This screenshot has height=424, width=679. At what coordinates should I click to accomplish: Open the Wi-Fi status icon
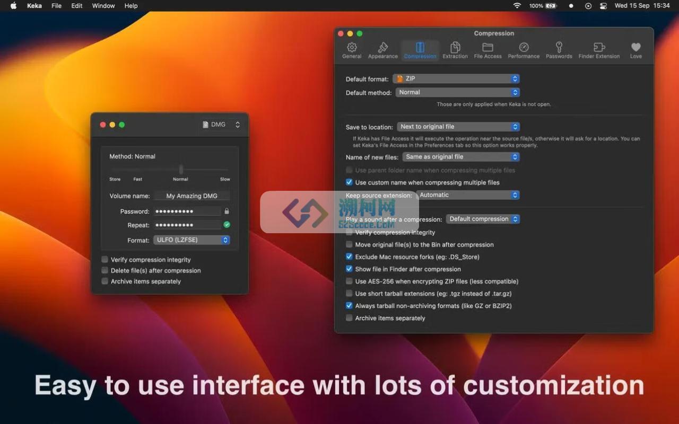(x=517, y=6)
